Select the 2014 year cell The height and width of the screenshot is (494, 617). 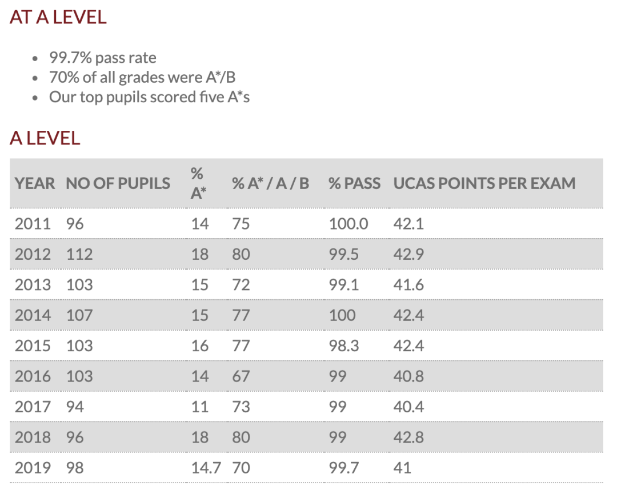tap(33, 315)
